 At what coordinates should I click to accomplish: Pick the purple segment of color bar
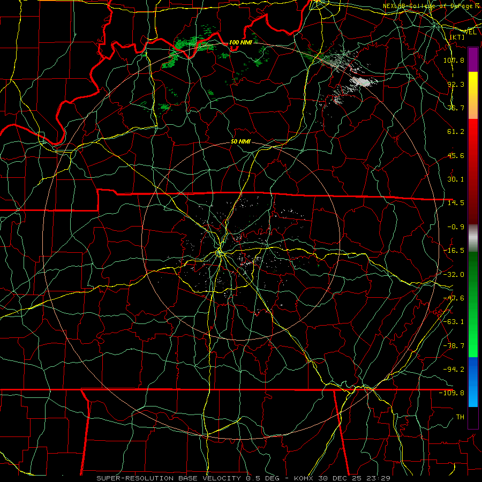pos(473,59)
